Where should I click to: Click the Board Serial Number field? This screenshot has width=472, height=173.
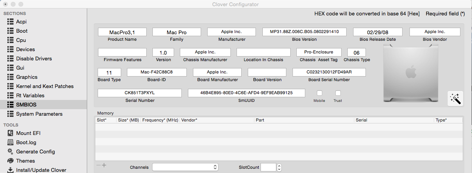pyautogui.click(x=329, y=72)
